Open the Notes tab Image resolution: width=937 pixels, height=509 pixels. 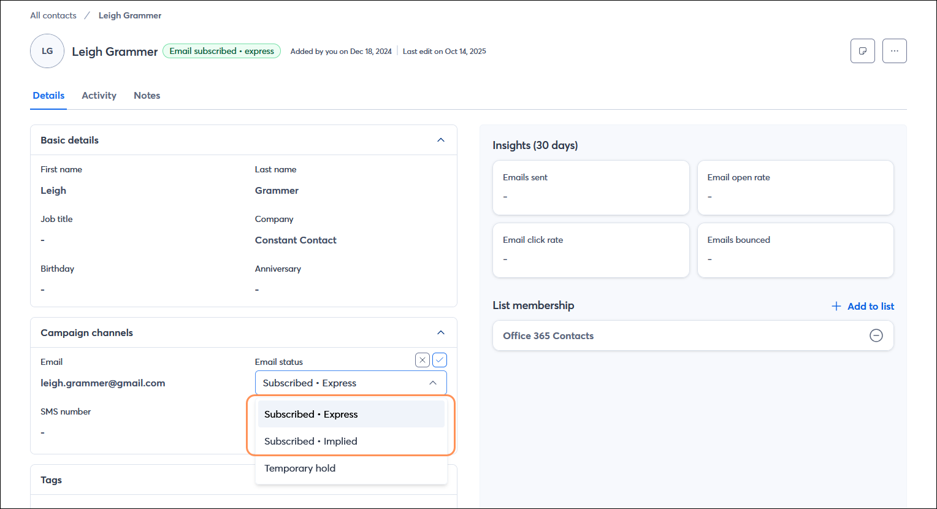tap(147, 96)
